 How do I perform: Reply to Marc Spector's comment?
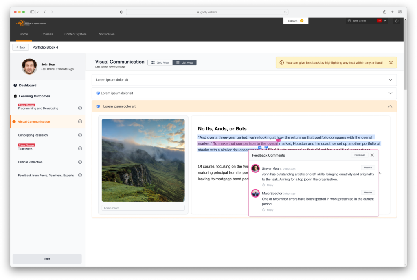coord(270,210)
